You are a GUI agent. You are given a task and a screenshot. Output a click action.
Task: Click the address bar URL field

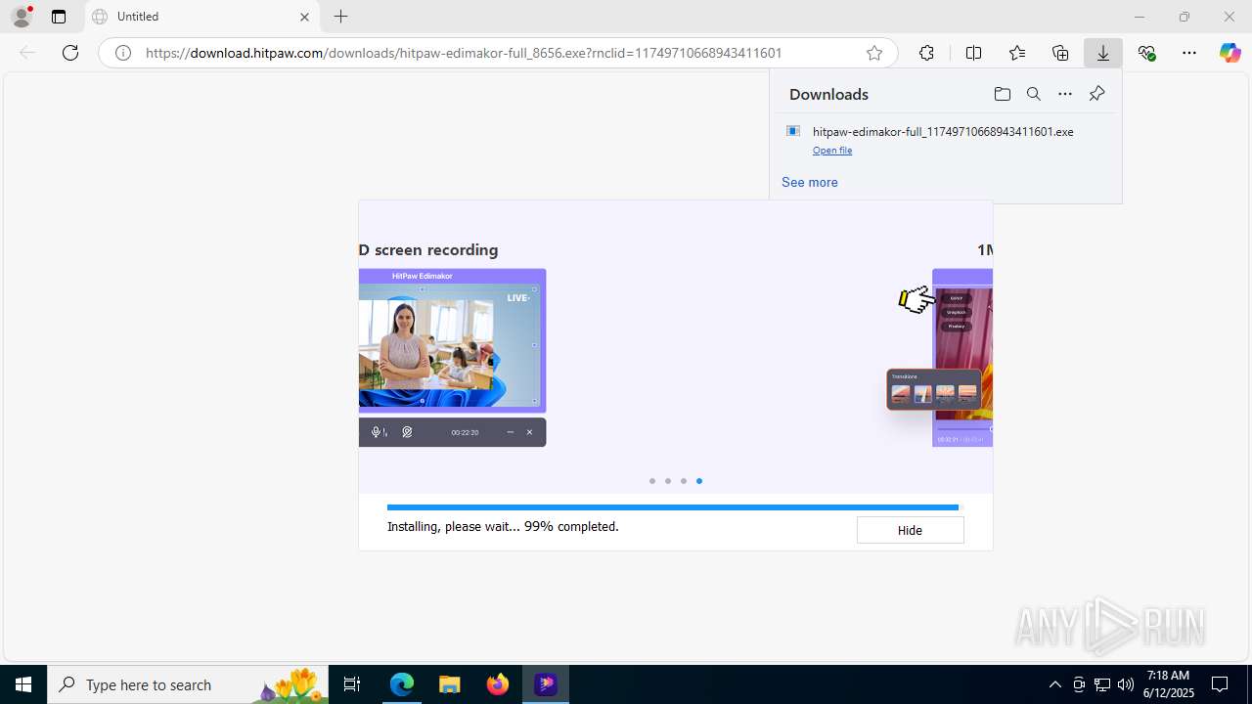(499, 53)
